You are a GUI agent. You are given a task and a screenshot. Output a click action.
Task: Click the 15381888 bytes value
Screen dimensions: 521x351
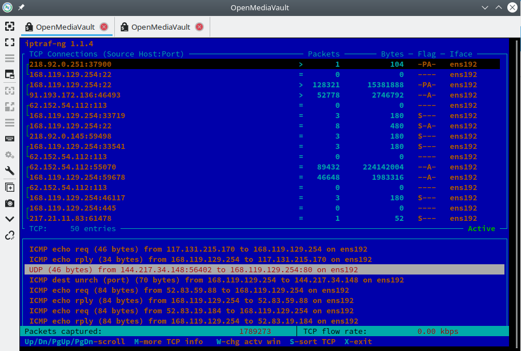386,84
